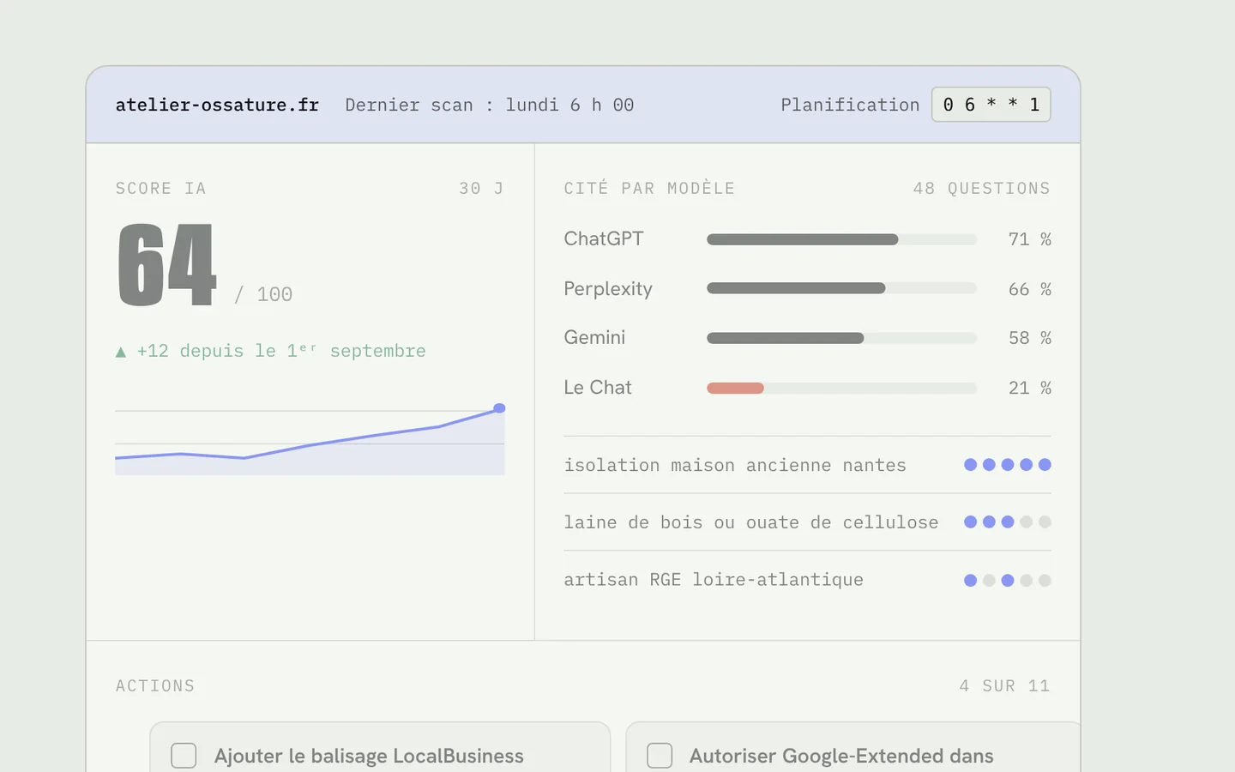Click the big 64 score number
The height and width of the screenshot is (772, 1235).
point(166,264)
